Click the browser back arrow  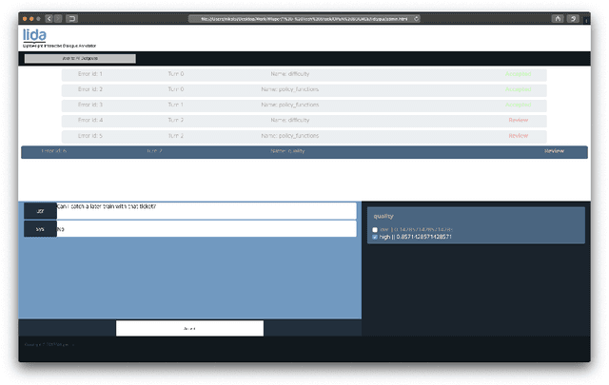(49, 18)
